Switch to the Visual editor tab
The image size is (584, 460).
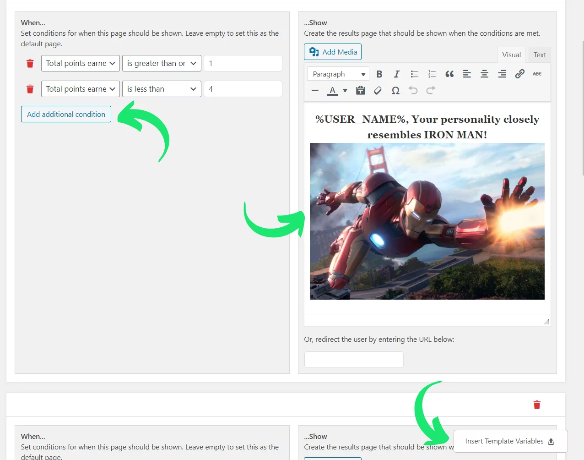click(511, 55)
